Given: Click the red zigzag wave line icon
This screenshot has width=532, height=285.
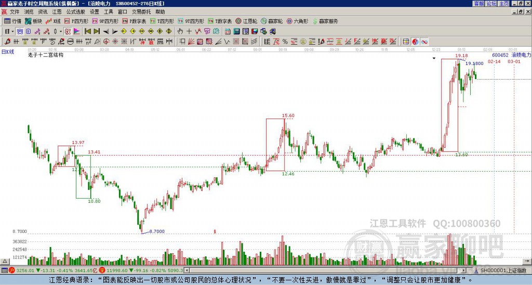Looking at the screenshot, I should tap(198, 32).
